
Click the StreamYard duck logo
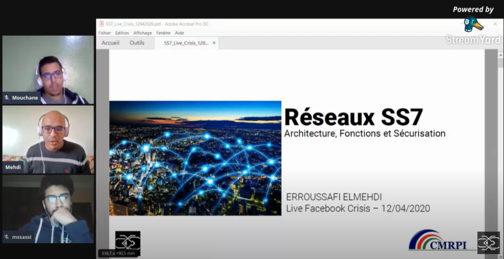473,25
